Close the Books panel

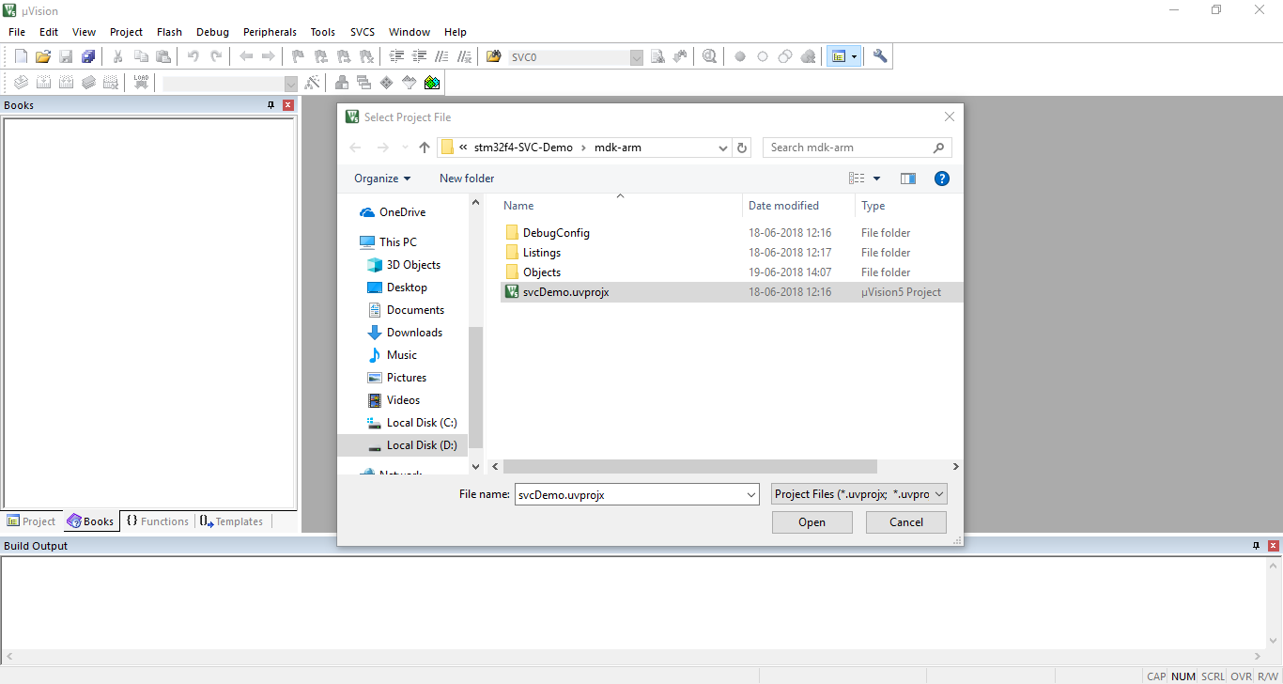(288, 105)
